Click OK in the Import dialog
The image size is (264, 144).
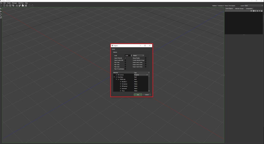tap(138, 95)
